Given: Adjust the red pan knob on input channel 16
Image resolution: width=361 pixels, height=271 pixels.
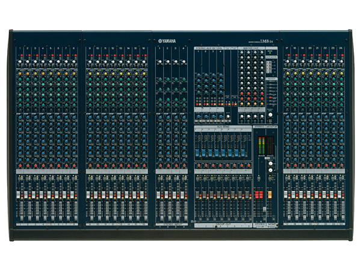Looking at the screenshot, I should pos(144,166).
